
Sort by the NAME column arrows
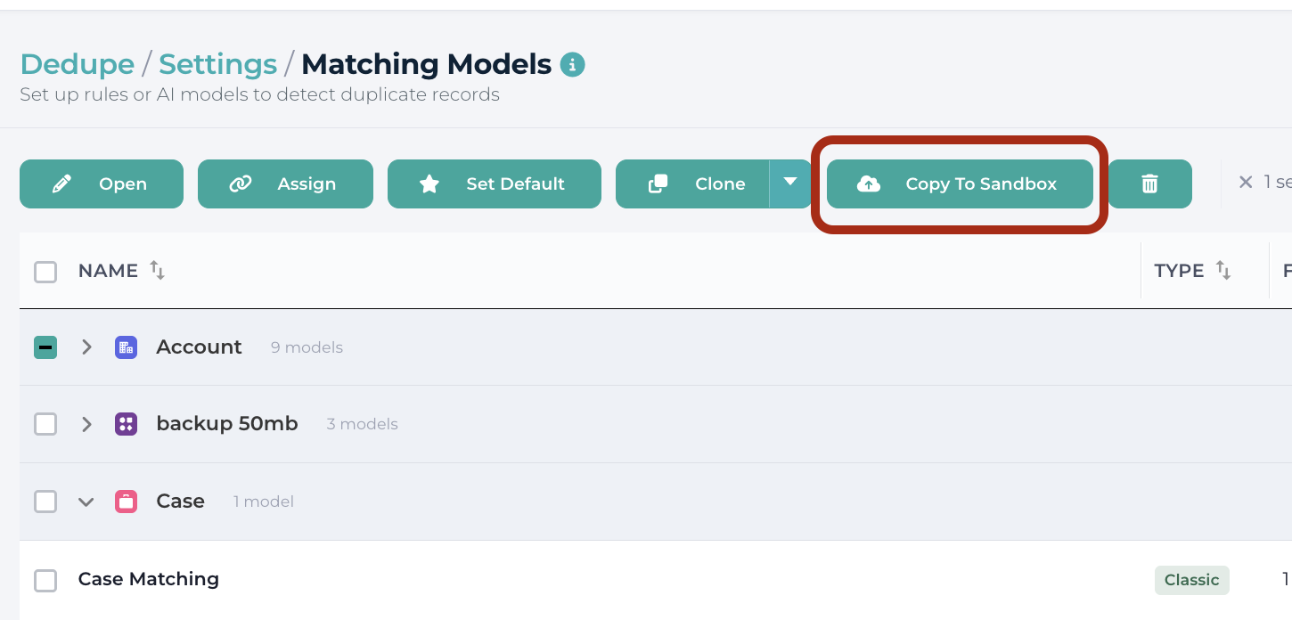point(157,271)
